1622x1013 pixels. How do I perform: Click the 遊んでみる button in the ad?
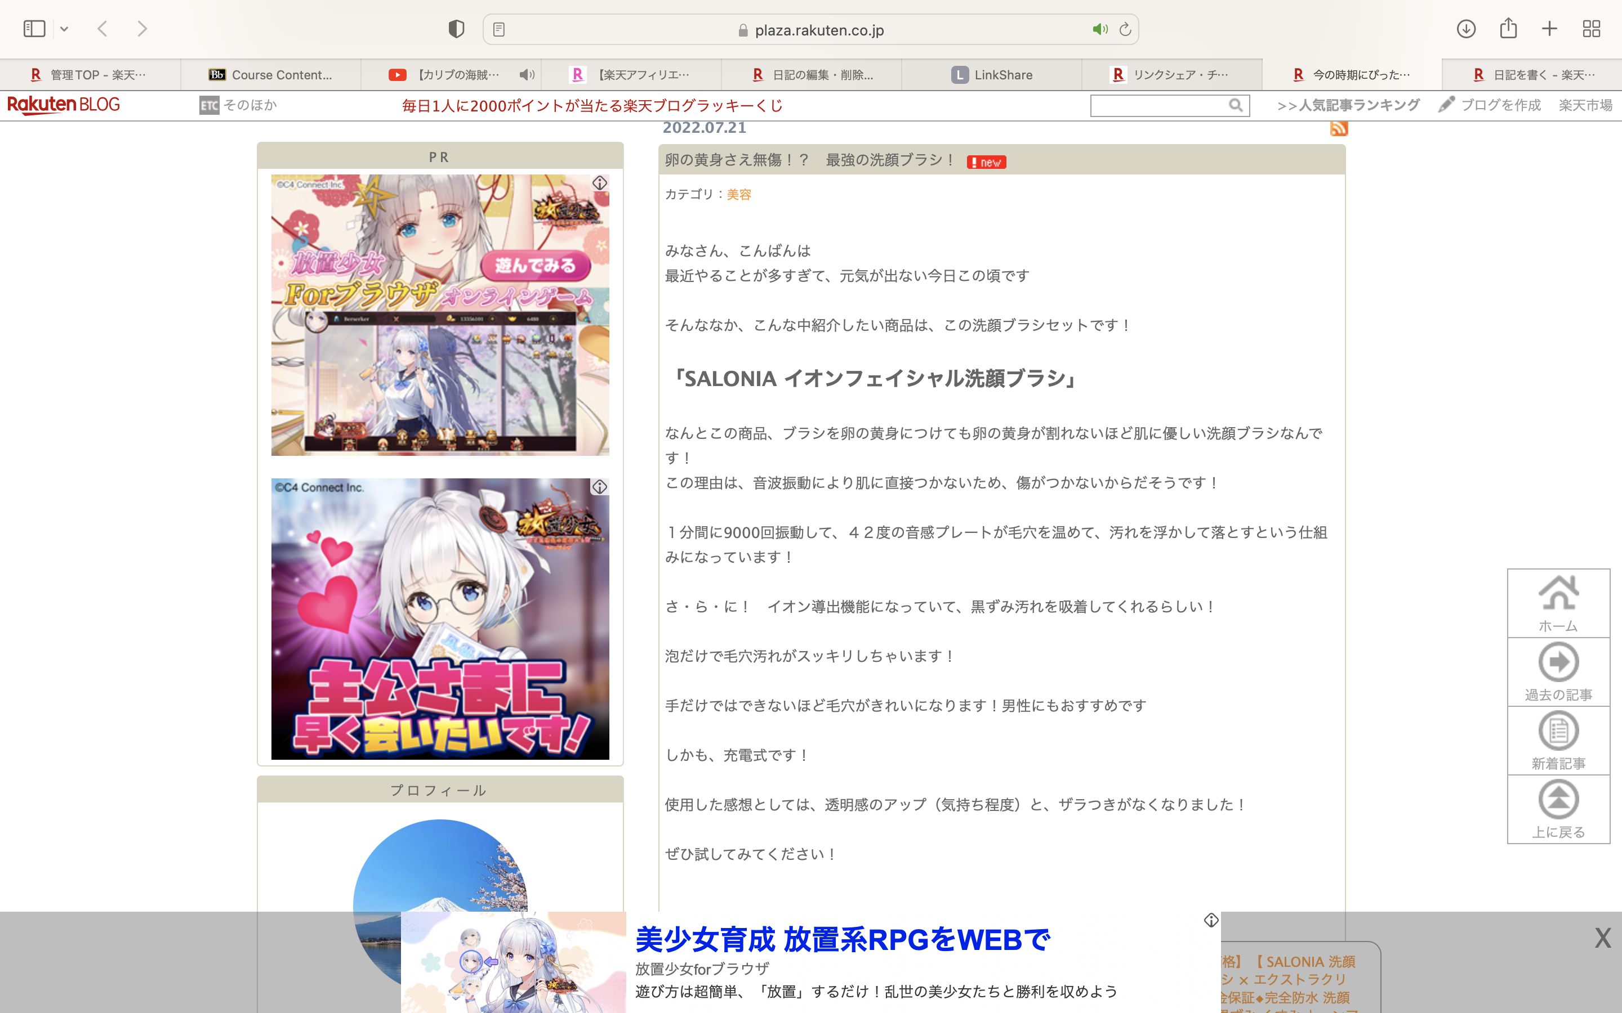[x=536, y=265]
